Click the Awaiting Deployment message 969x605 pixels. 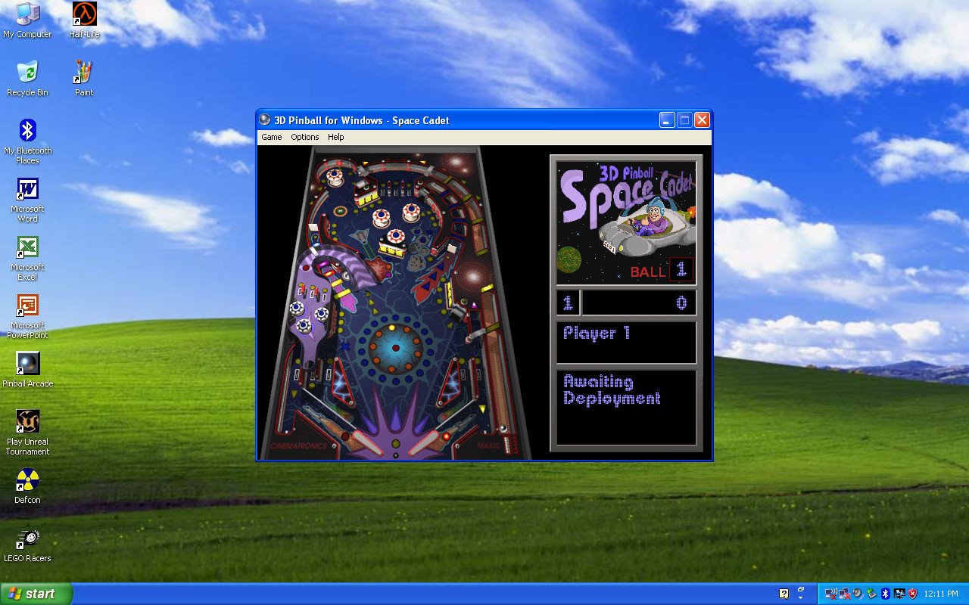[612, 390]
